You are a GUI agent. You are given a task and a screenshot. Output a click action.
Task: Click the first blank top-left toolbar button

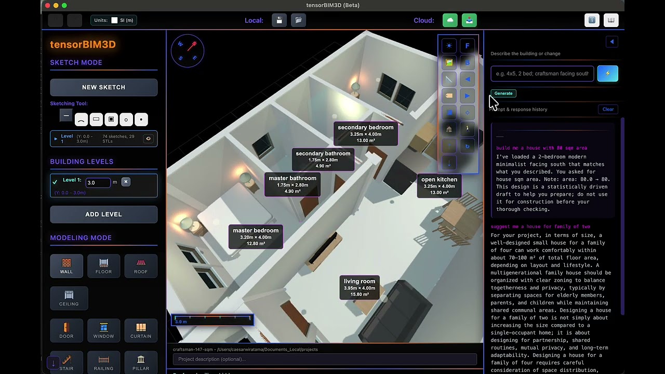click(x=56, y=20)
